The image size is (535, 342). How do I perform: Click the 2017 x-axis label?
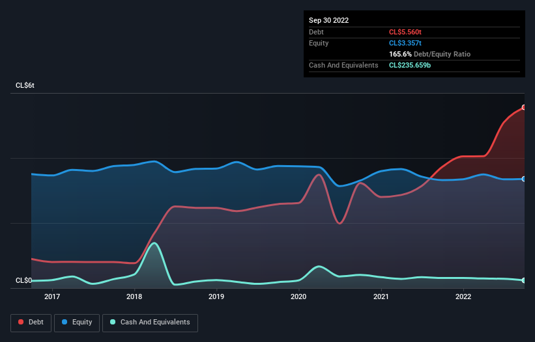click(52, 296)
